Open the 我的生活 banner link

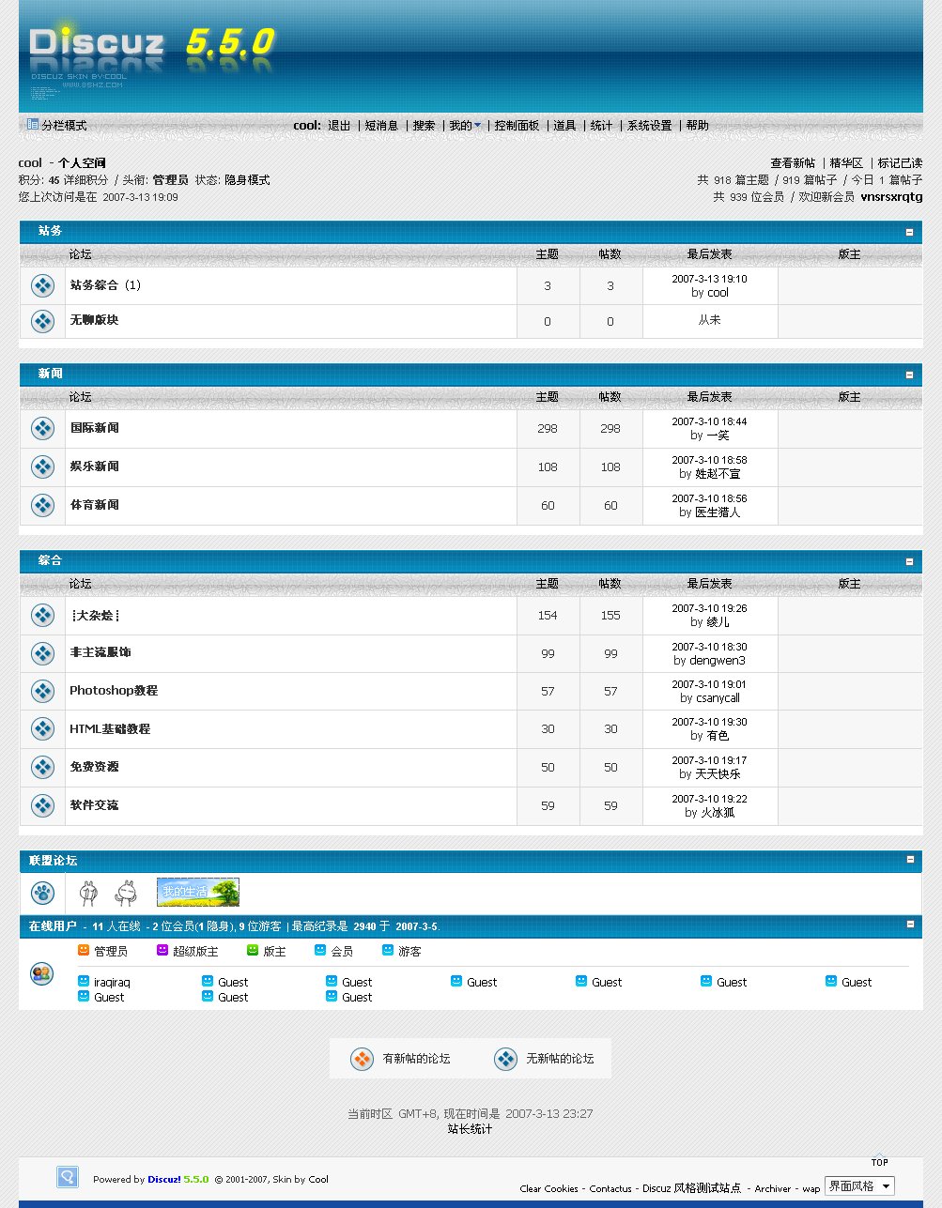pyautogui.click(x=198, y=892)
